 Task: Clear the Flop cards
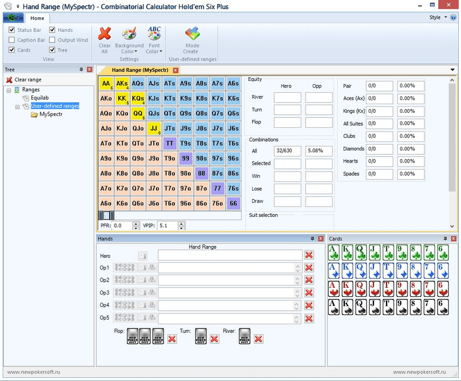point(172,339)
